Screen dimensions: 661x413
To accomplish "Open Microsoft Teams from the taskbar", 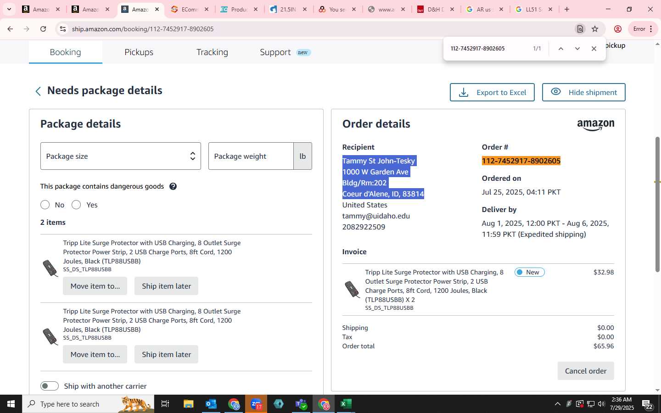I will [301, 404].
